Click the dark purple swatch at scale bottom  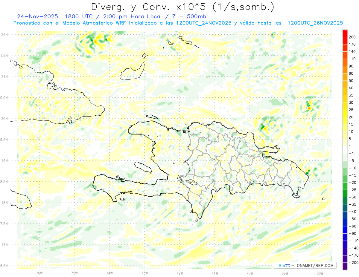pyautogui.click(x=345, y=266)
